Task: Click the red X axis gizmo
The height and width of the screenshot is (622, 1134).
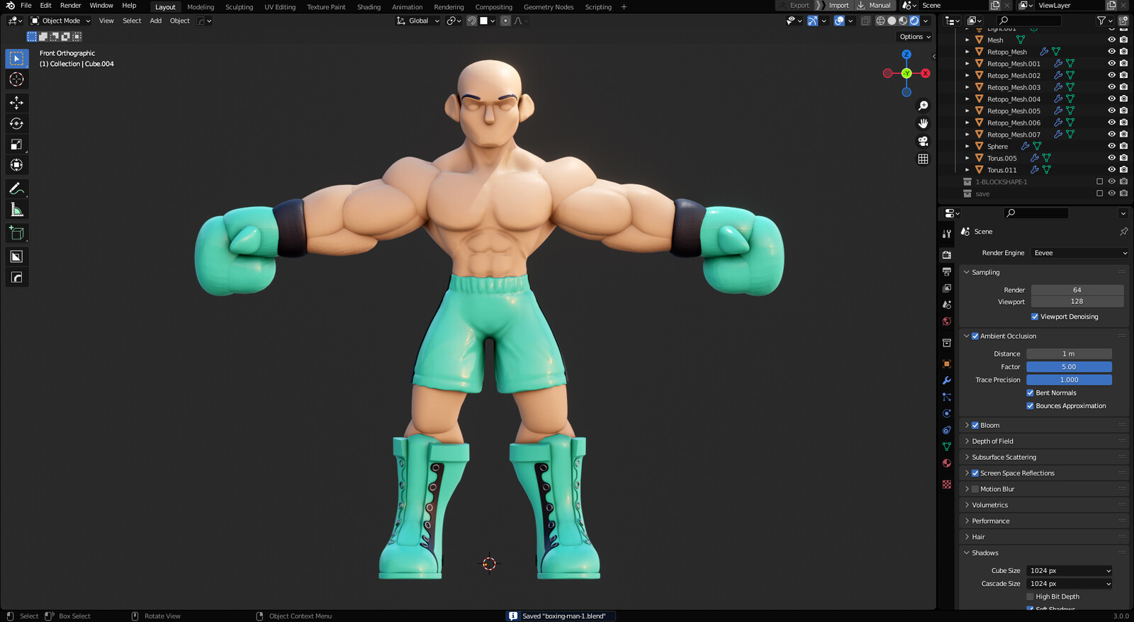Action: (x=925, y=73)
